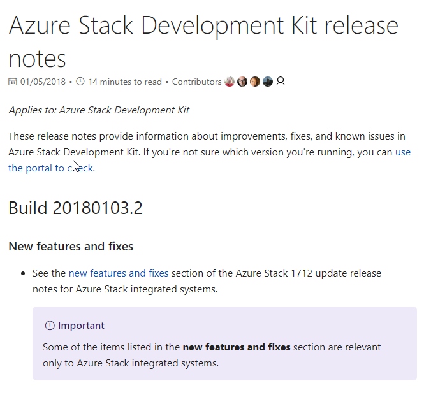This screenshot has height=397, width=424.
Task: Click the 'Applies to' italic line
Action: (99, 110)
